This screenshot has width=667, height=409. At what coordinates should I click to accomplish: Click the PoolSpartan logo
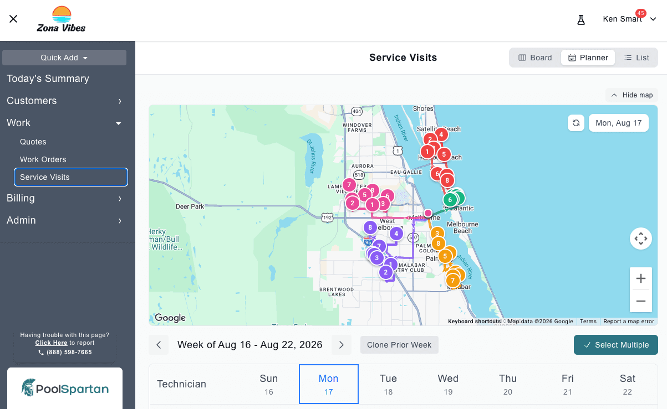(x=65, y=388)
